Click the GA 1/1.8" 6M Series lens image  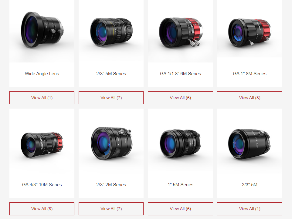[181, 31]
